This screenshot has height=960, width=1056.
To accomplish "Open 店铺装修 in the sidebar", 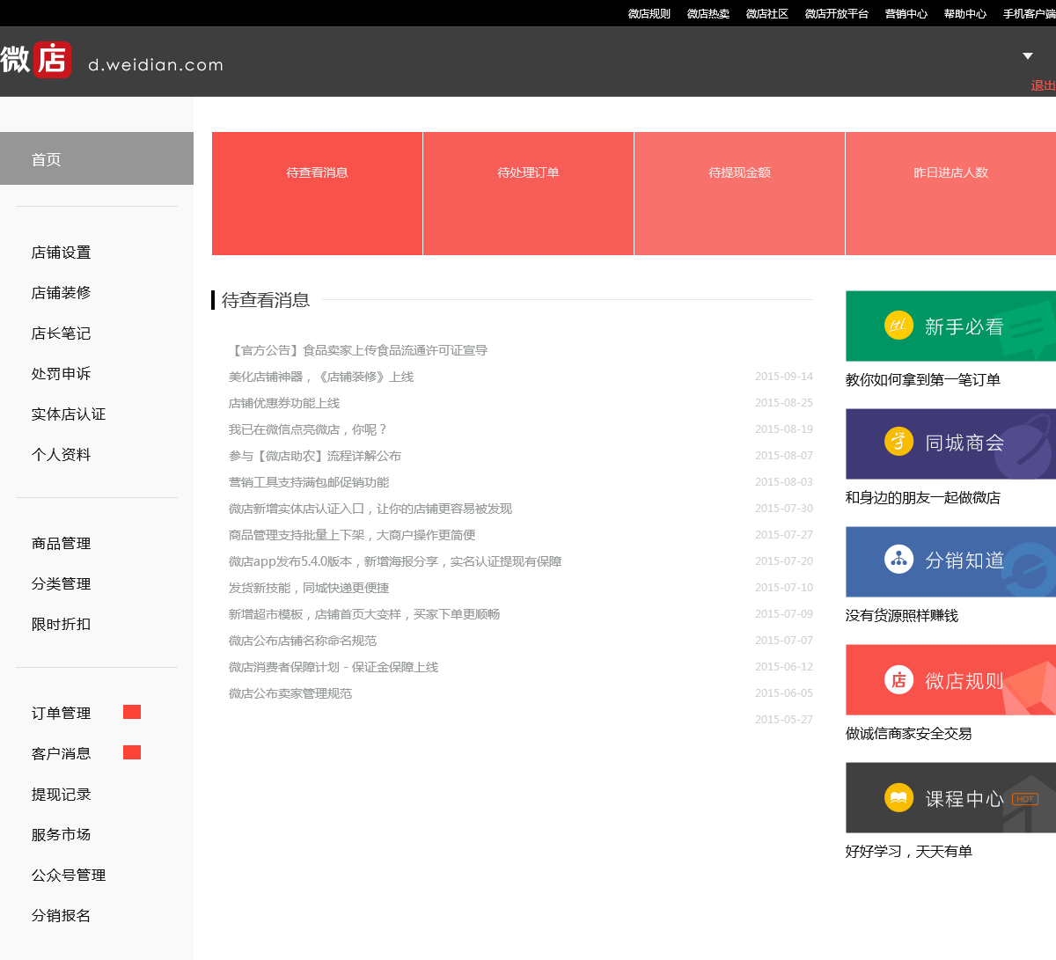I will click(x=62, y=293).
